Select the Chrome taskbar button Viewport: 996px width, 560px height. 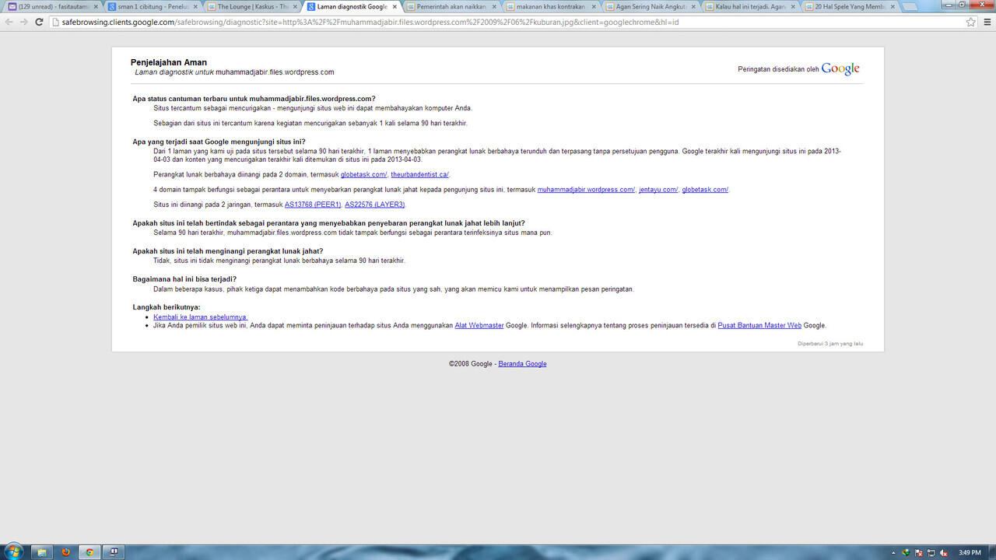point(89,552)
